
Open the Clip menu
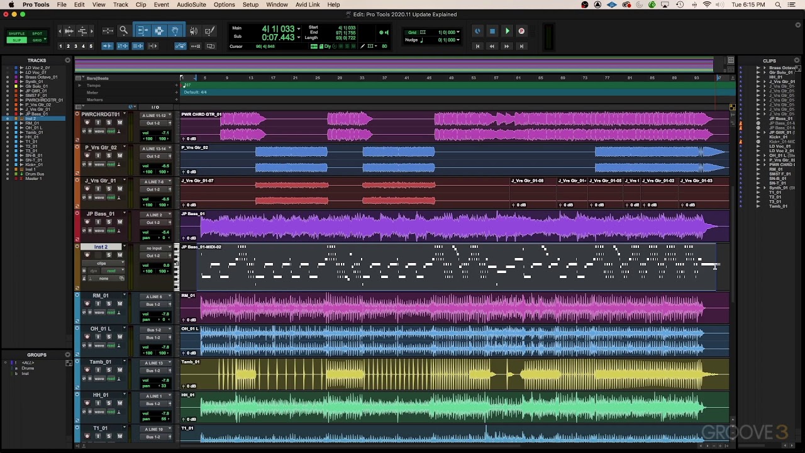(x=141, y=4)
